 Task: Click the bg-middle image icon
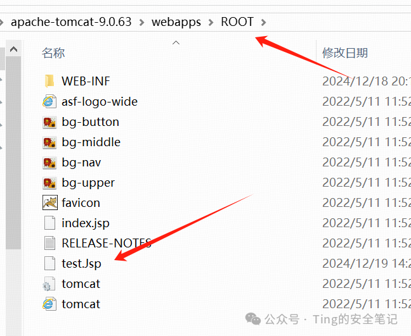pyautogui.click(x=49, y=142)
